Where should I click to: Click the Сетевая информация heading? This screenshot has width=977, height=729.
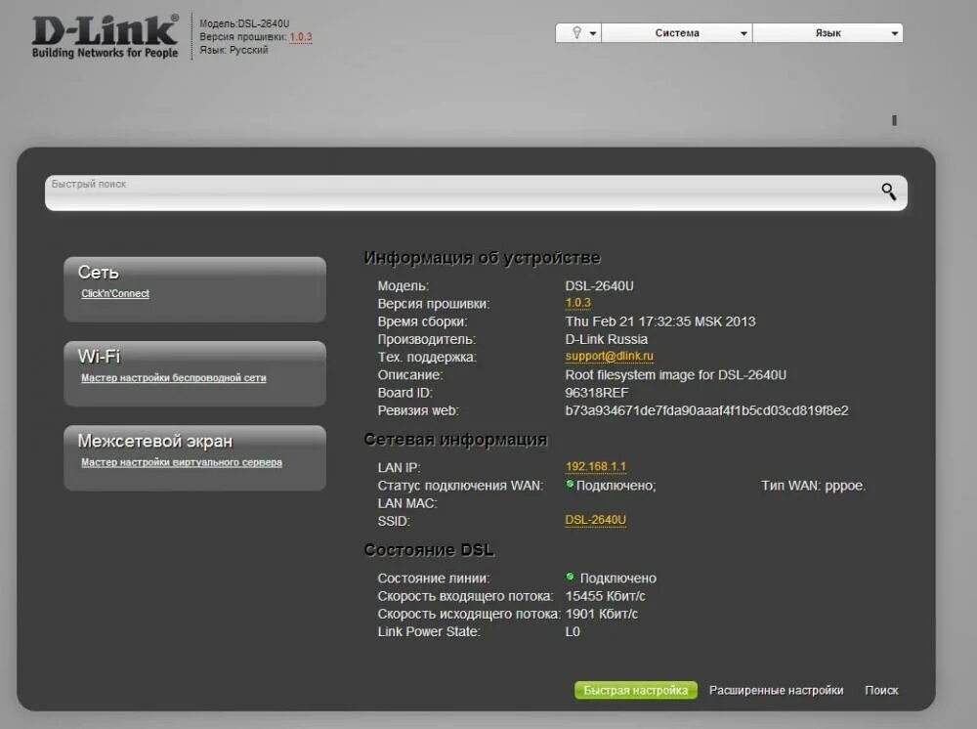(x=455, y=440)
